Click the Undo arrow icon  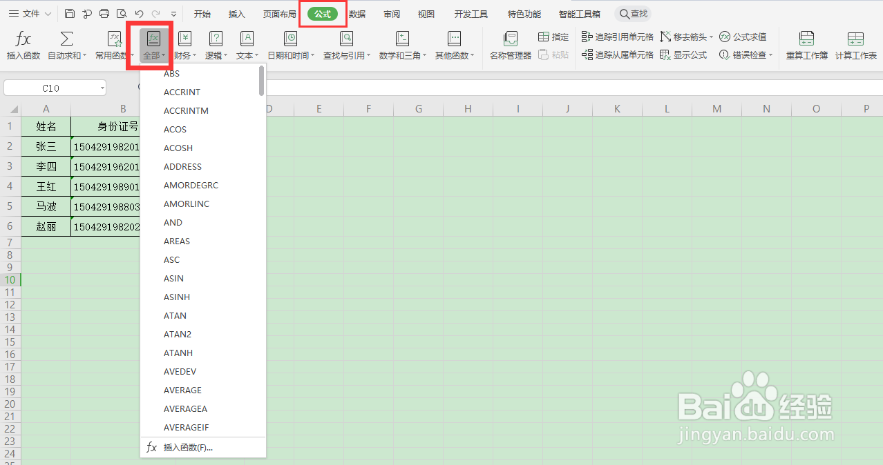pos(139,14)
